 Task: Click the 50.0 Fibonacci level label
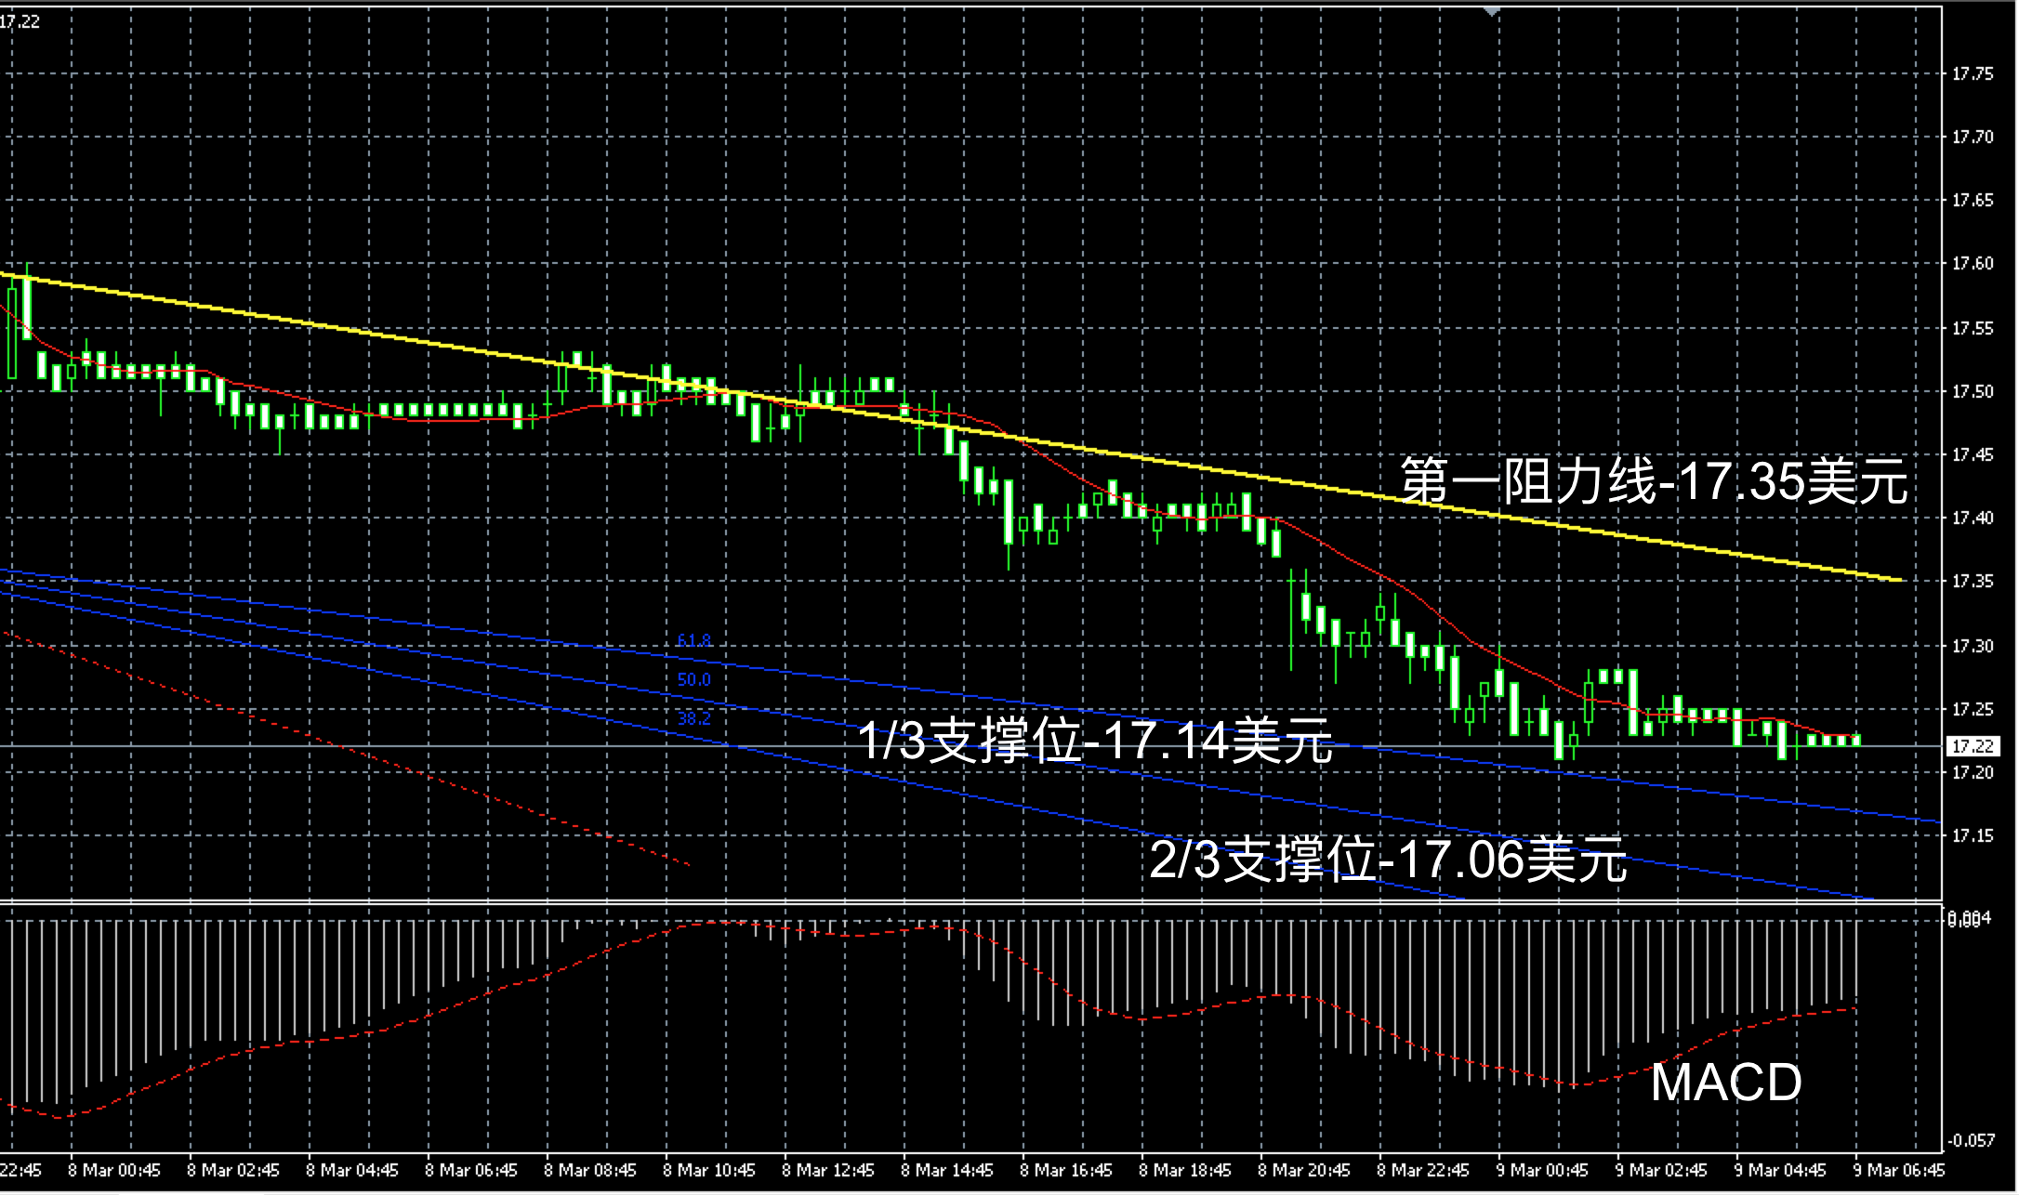(x=693, y=679)
